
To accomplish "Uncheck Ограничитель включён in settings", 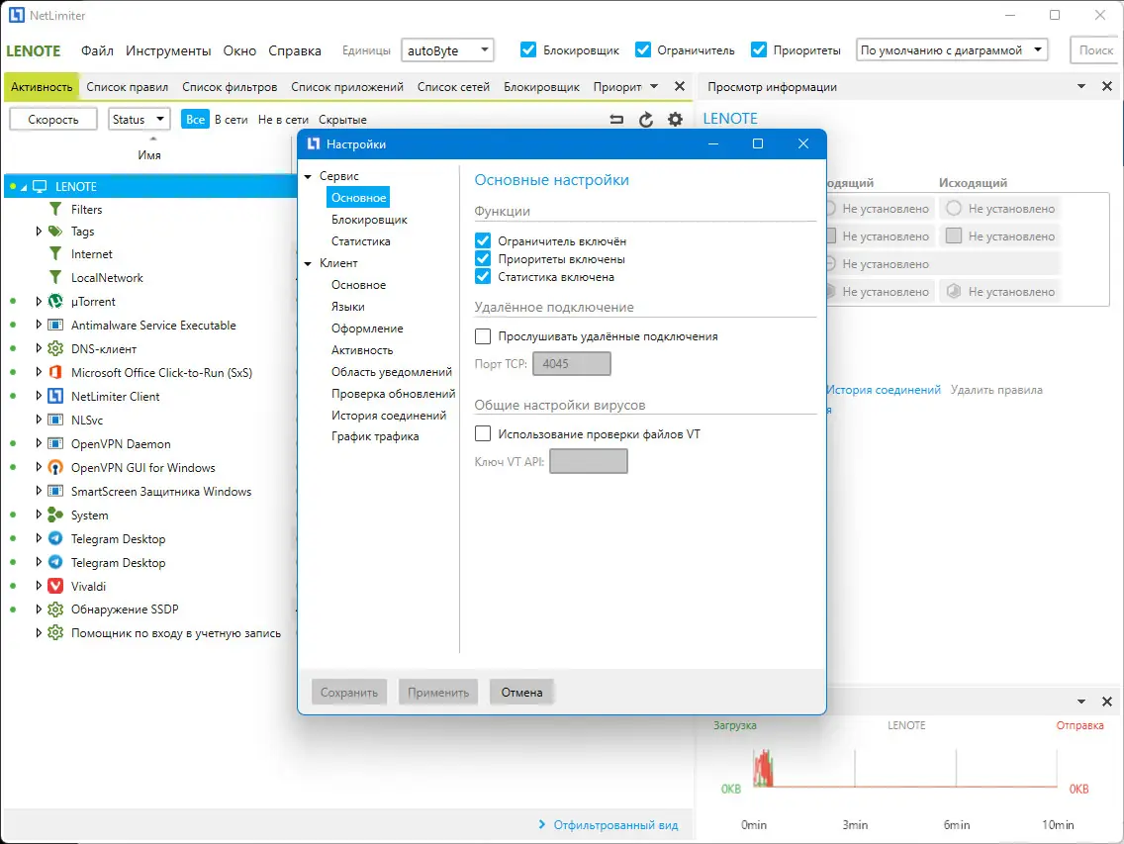I will (483, 241).
